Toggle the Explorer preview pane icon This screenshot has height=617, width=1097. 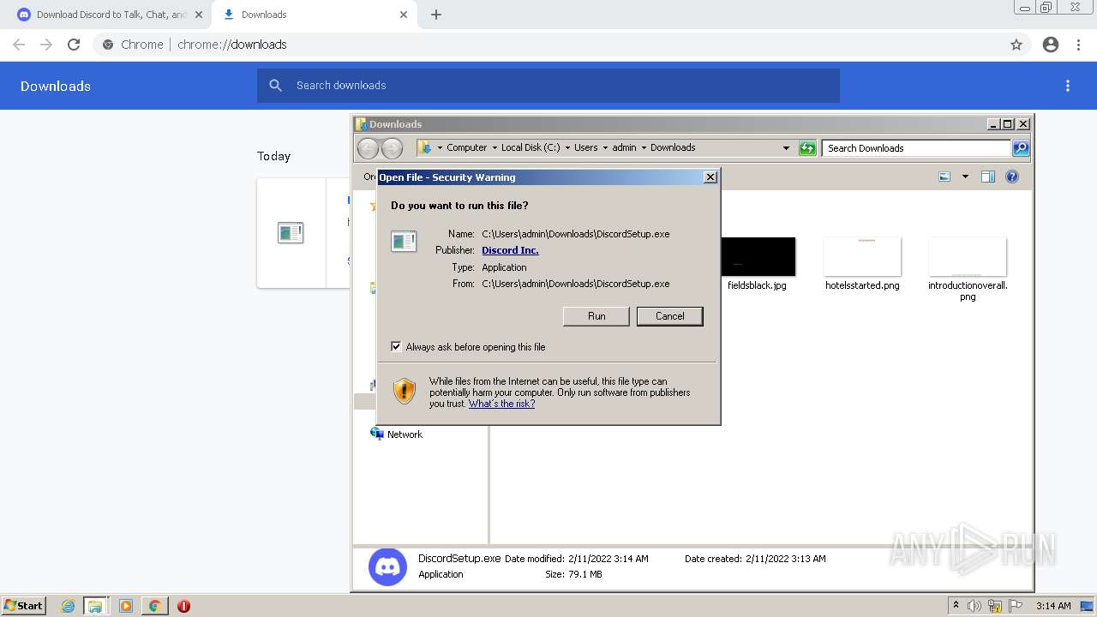coord(987,177)
